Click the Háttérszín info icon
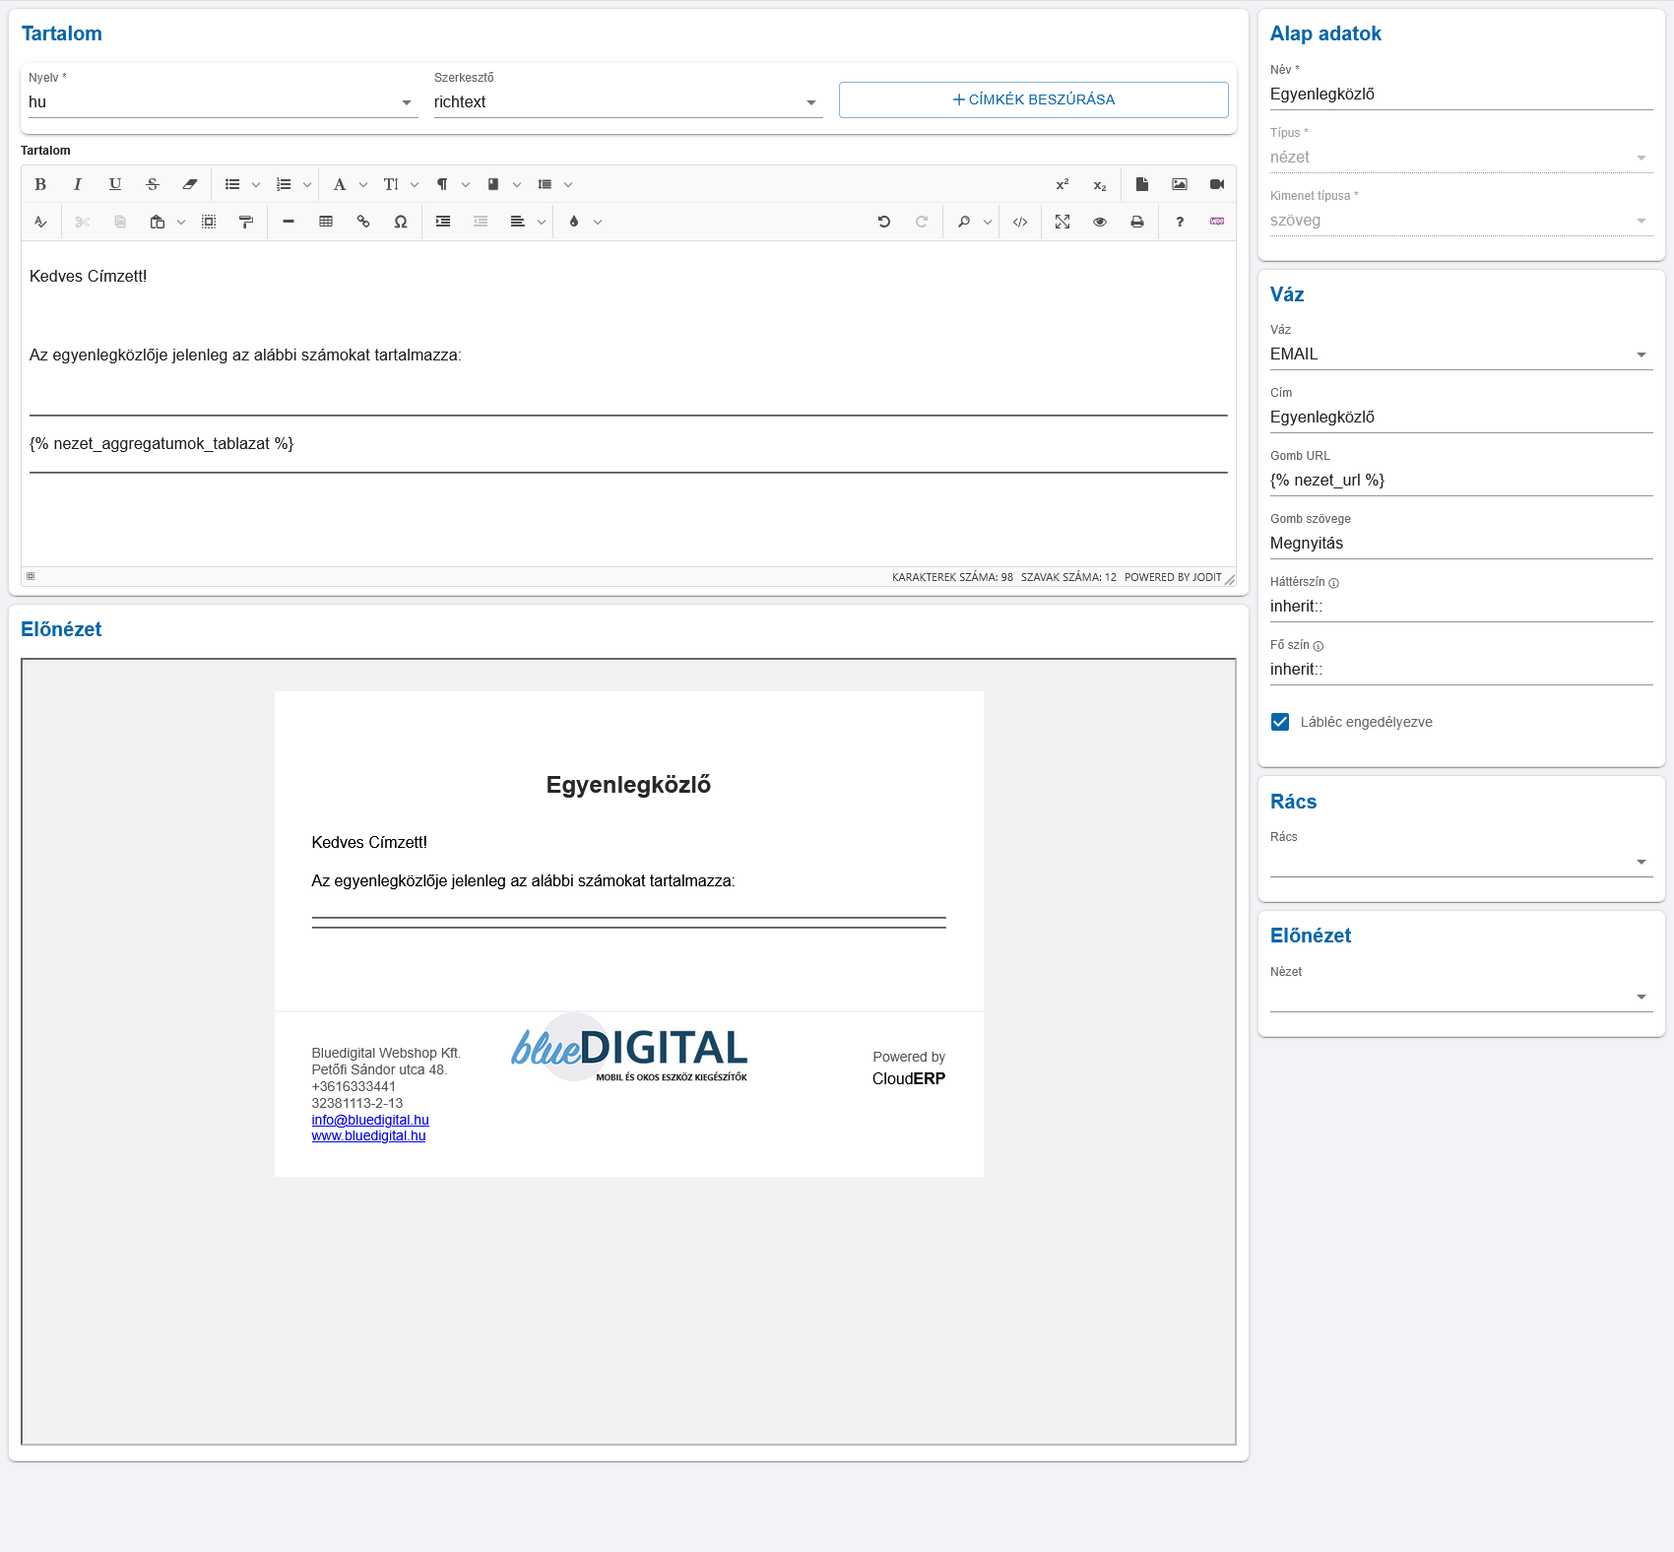 [x=1334, y=583]
